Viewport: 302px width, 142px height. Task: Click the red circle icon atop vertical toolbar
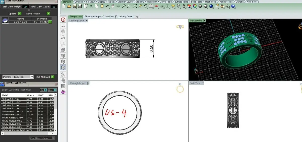(63, 20)
